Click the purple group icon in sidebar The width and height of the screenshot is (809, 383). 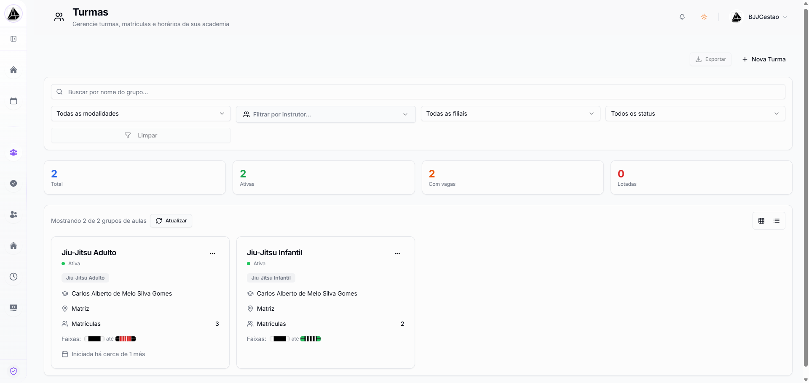click(13, 152)
